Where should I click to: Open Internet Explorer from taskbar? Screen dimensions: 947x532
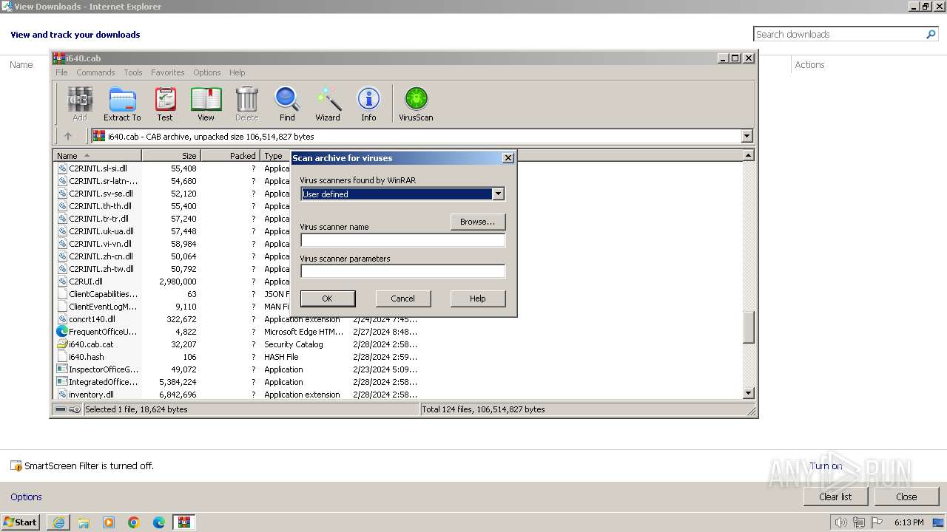click(x=58, y=522)
